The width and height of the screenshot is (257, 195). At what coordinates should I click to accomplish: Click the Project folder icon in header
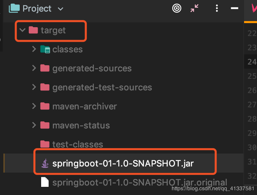14,8
